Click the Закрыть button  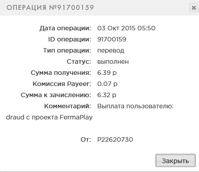[175, 160]
